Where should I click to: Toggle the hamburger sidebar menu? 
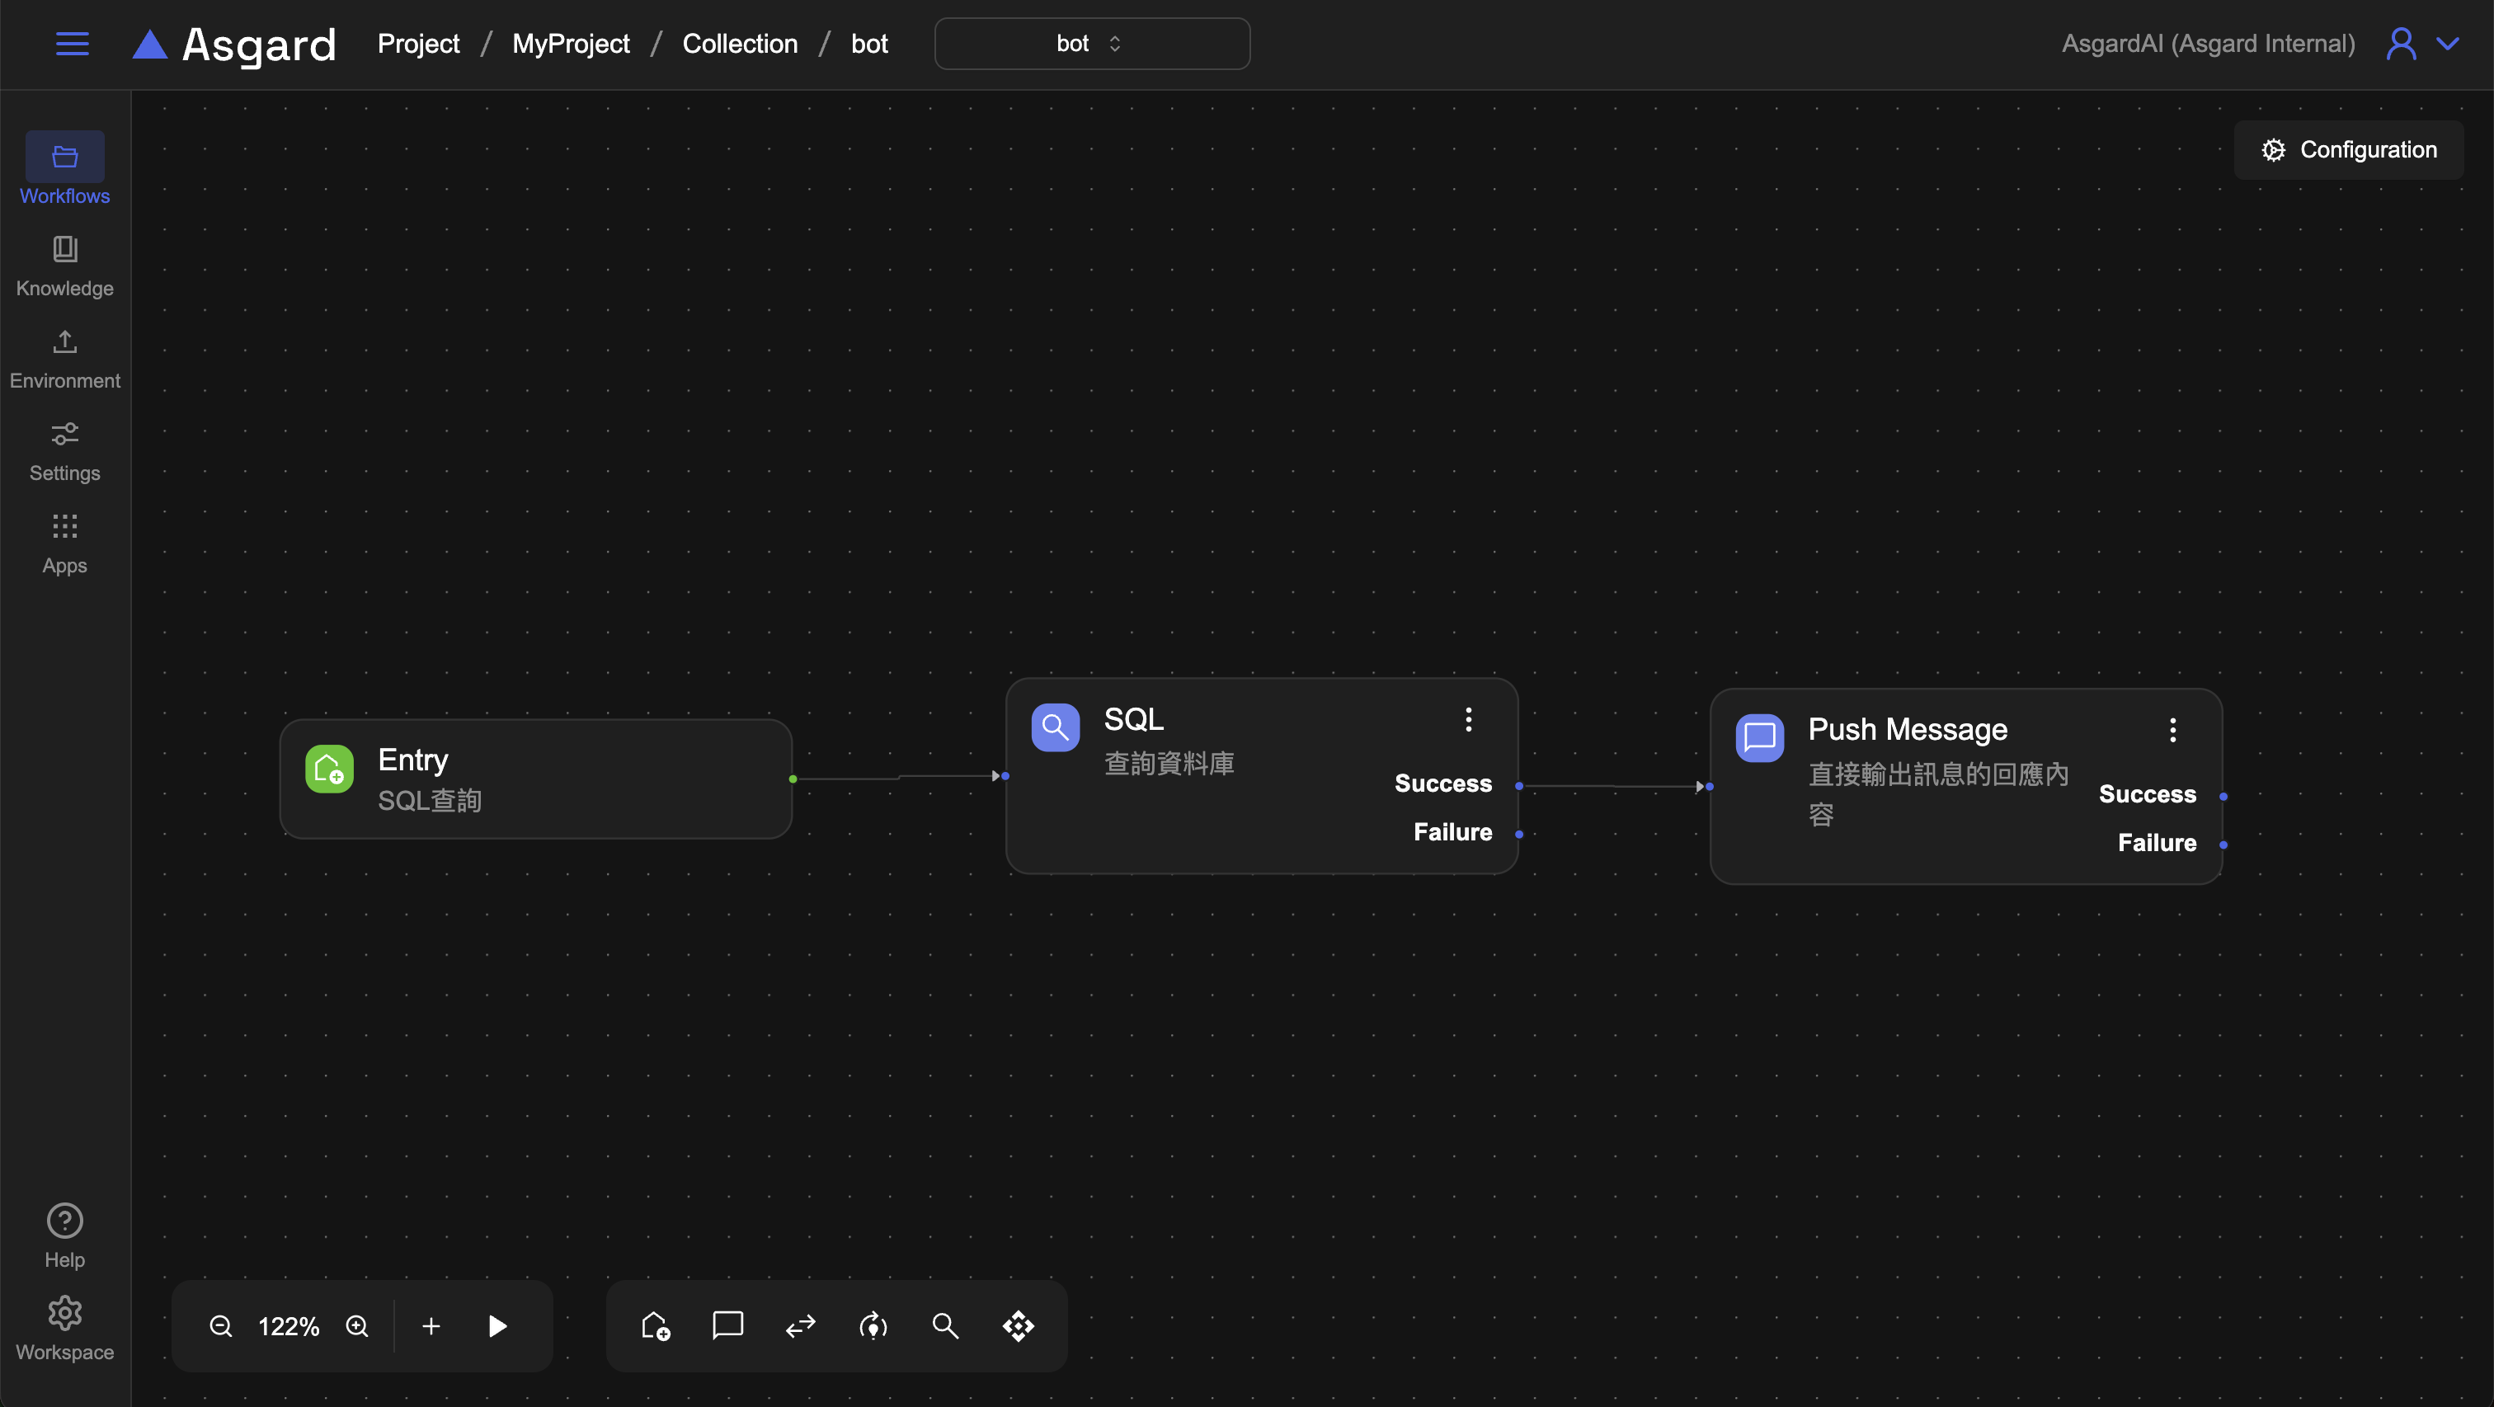[x=73, y=44]
